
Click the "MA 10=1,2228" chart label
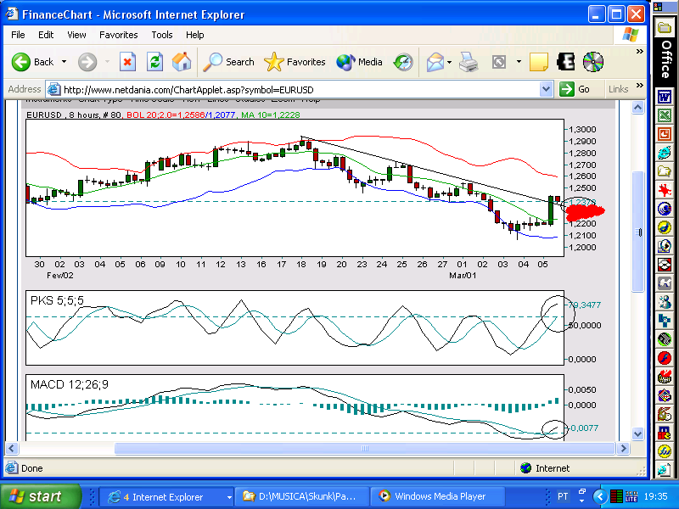click(270, 115)
